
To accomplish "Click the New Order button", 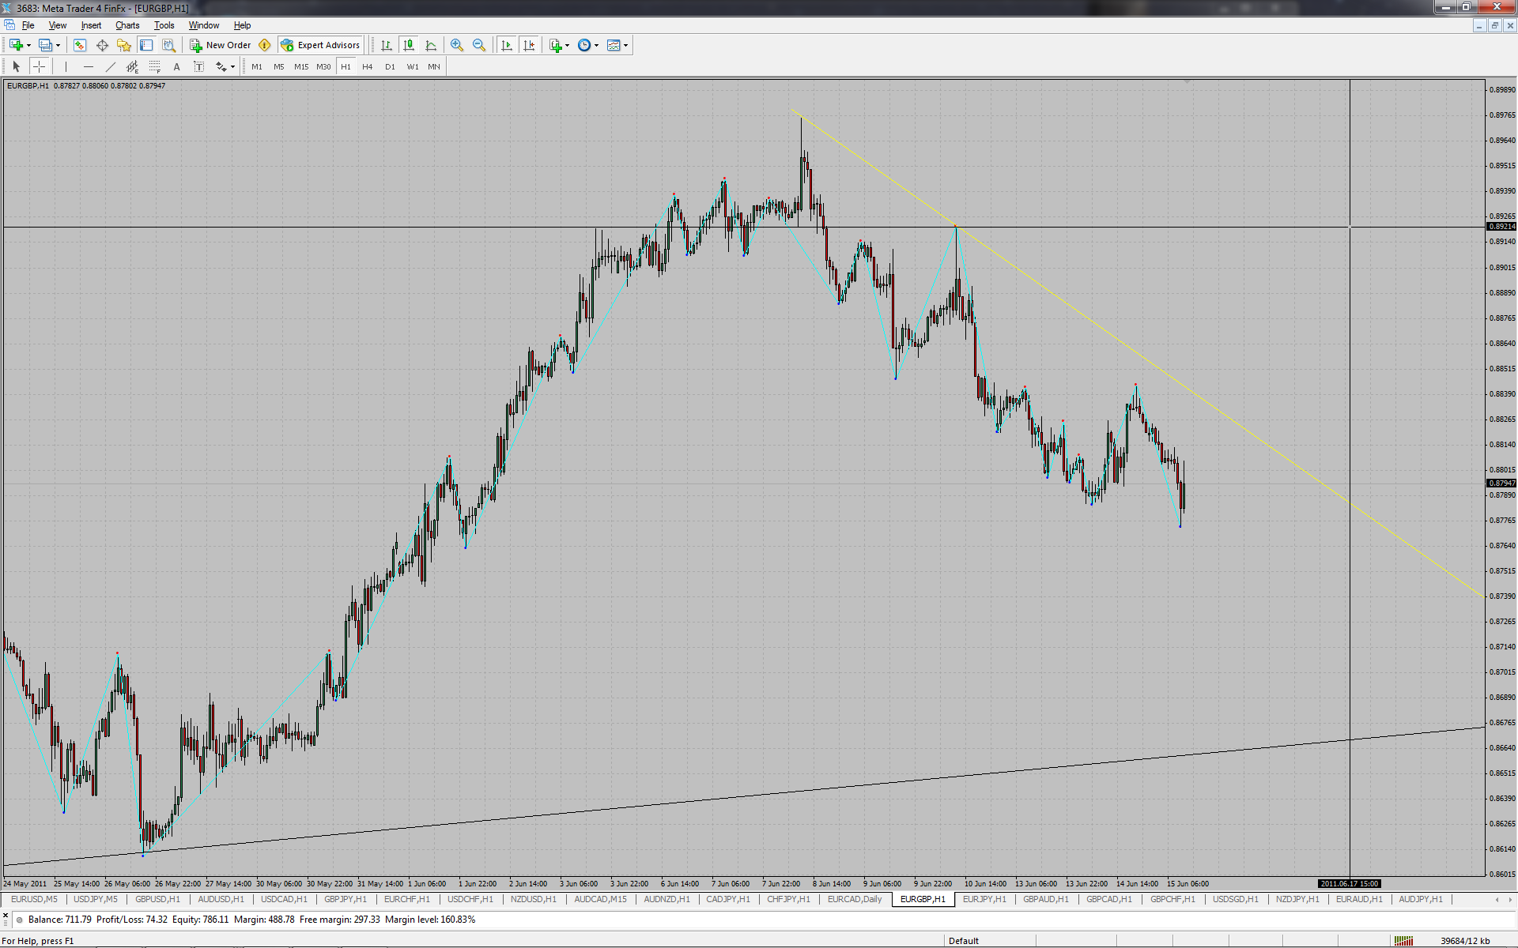I will coord(221,45).
